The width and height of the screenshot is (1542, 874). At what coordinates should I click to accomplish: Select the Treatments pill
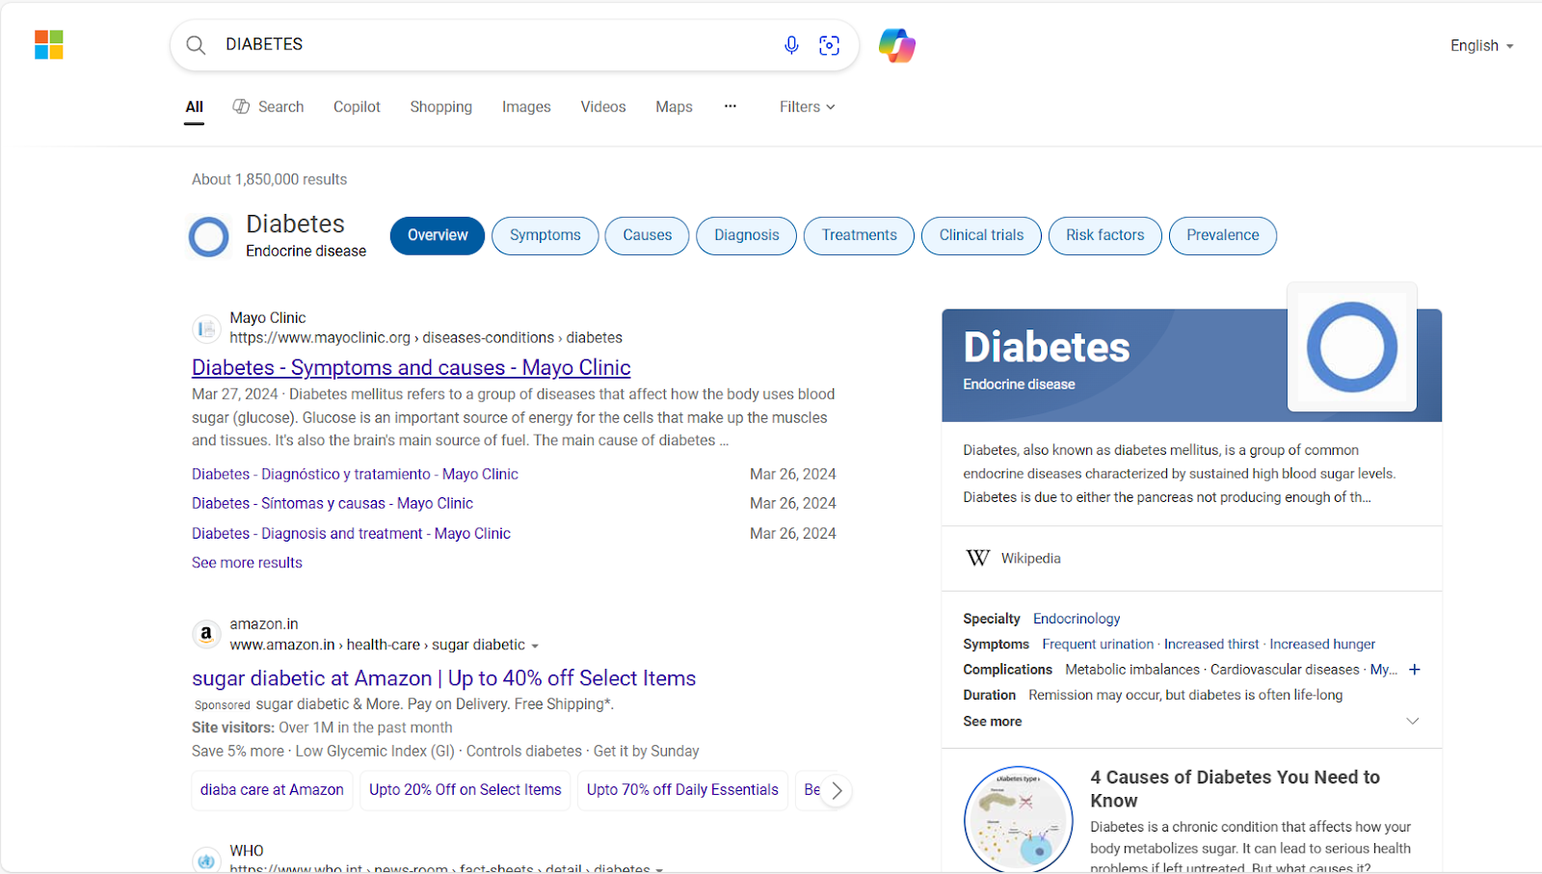860,236
